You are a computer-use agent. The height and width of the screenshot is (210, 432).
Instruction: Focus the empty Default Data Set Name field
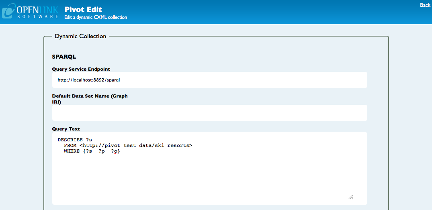[209, 113]
